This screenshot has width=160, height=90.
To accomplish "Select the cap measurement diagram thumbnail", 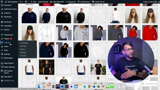I will [47, 33].
